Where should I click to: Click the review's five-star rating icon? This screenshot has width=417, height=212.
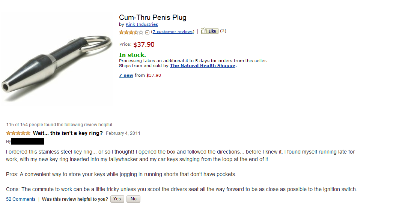pos(18,133)
